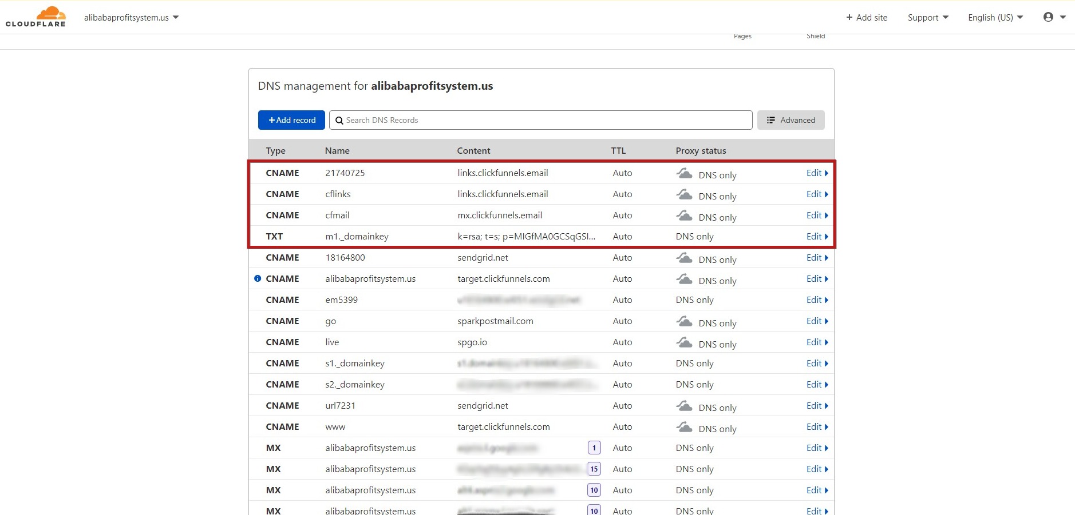Open the alibabaprofitsystem.us site dropdown
This screenshot has height=515, width=1075.
click(x=131, y=18)
